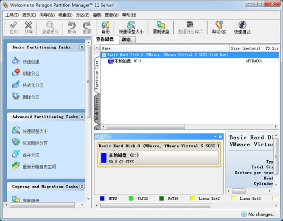This screenshot has width=283, height=221.
Task: Switch to the 帮助 tab
Action: [127, 40]
